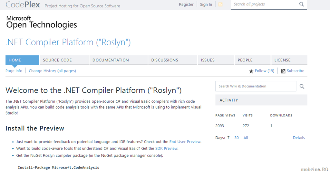This screenshot has height=173, width=330.
Task: Go to the Discussions tab
Action: [173, 60]
